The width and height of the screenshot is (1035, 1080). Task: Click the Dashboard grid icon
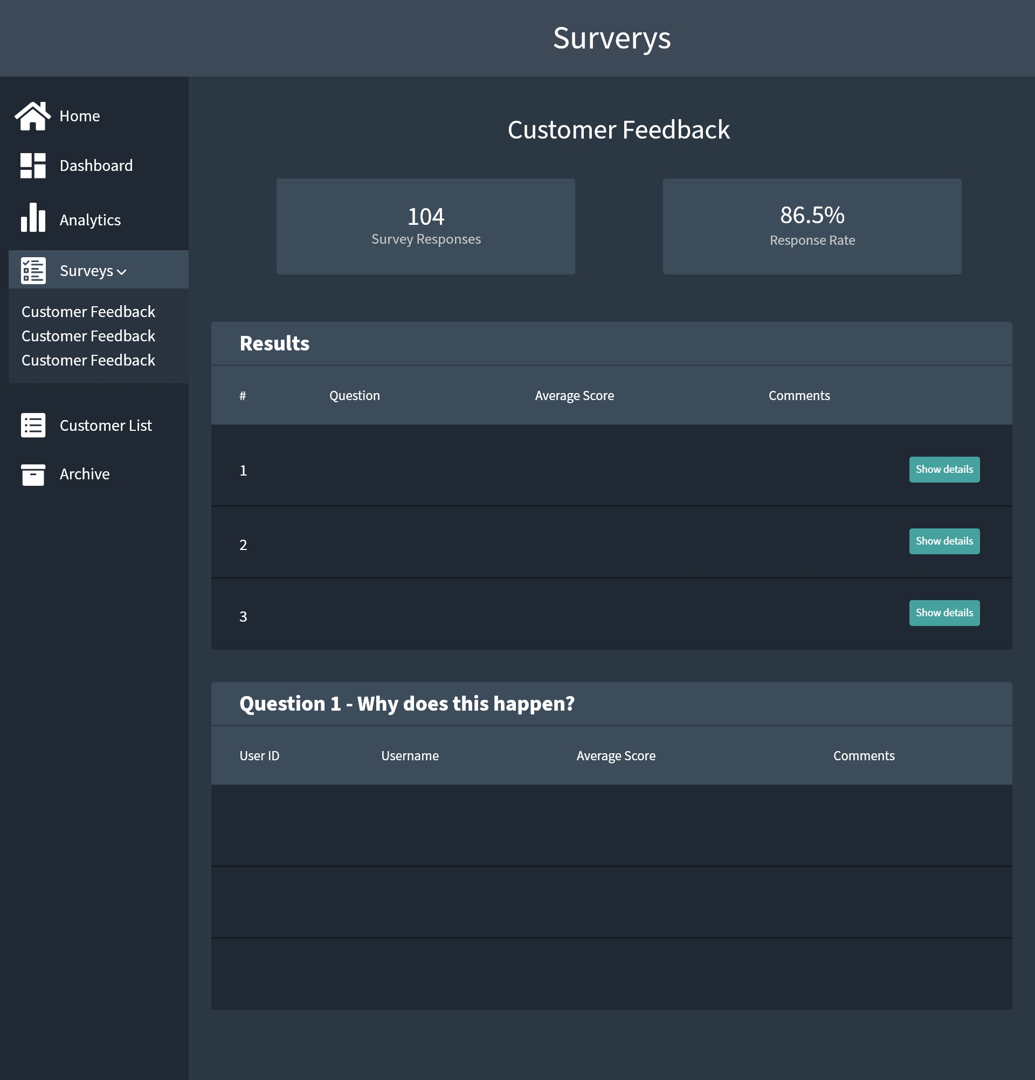(x=33, y=166)
